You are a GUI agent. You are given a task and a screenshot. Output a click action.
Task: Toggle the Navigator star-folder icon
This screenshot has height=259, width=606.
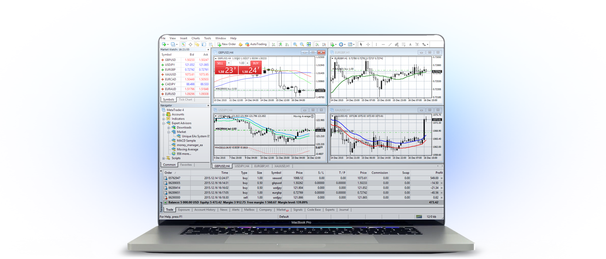point(197,45)
